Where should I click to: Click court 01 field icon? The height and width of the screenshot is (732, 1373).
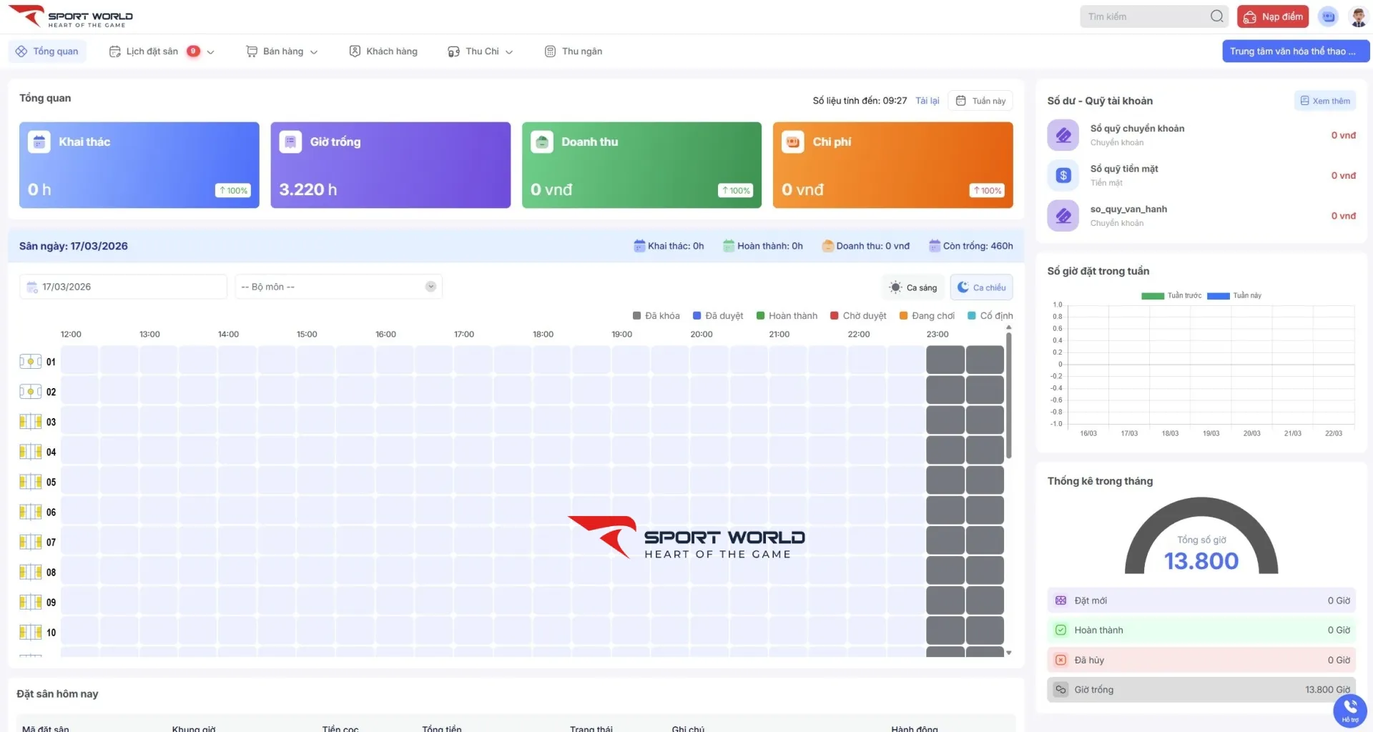point(30,362)
